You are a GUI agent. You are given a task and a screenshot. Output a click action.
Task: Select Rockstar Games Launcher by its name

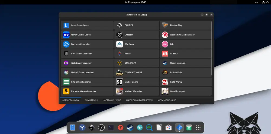coord(84,91)
